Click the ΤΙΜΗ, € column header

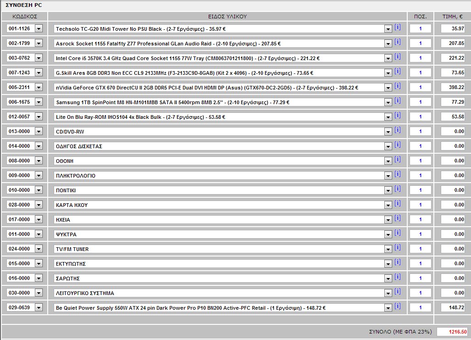[x=452, y=17]
